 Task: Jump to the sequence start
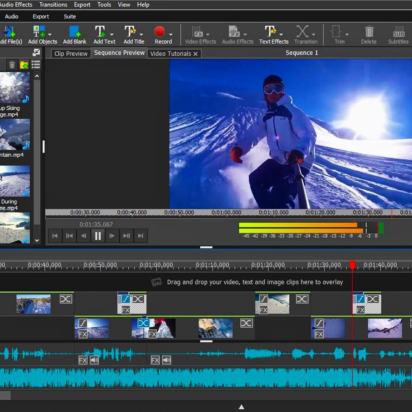click(55, 236)
